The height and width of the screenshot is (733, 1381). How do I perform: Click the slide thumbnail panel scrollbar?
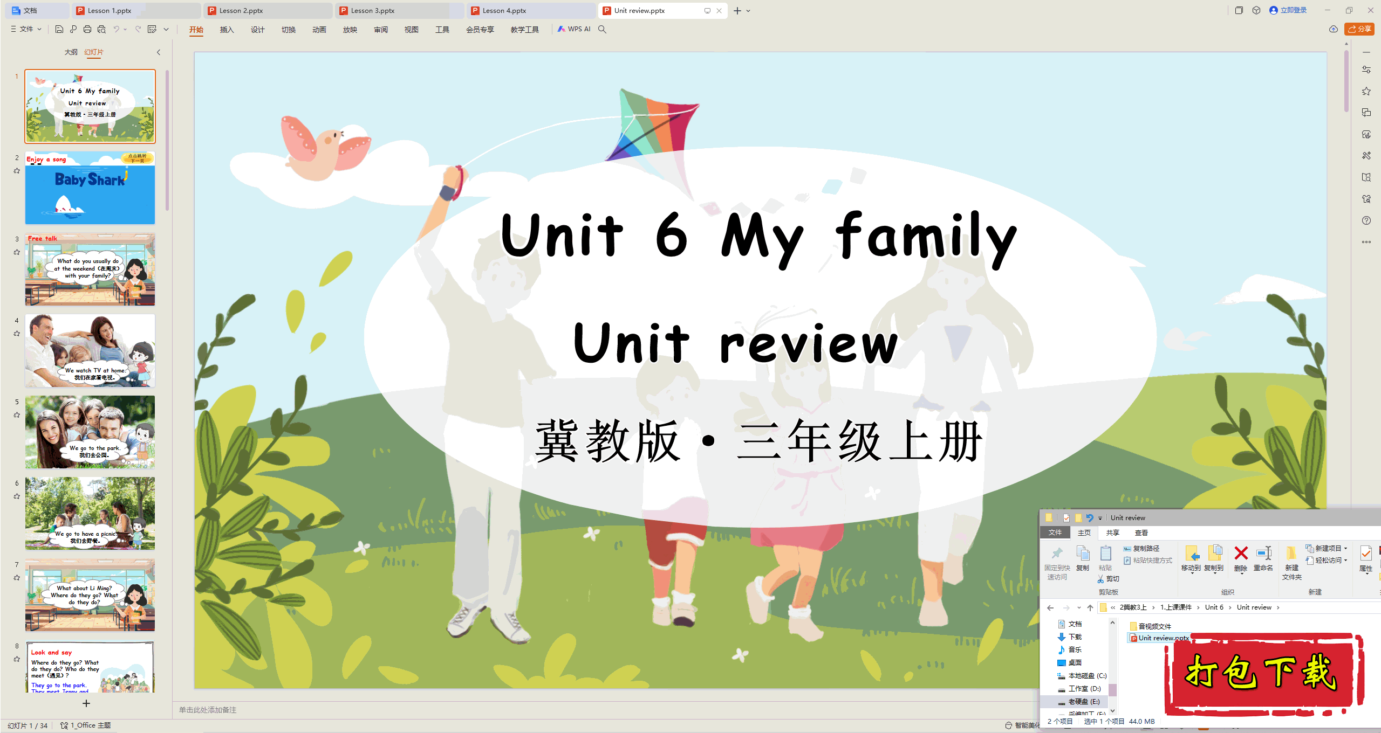[x=167, y=140]
